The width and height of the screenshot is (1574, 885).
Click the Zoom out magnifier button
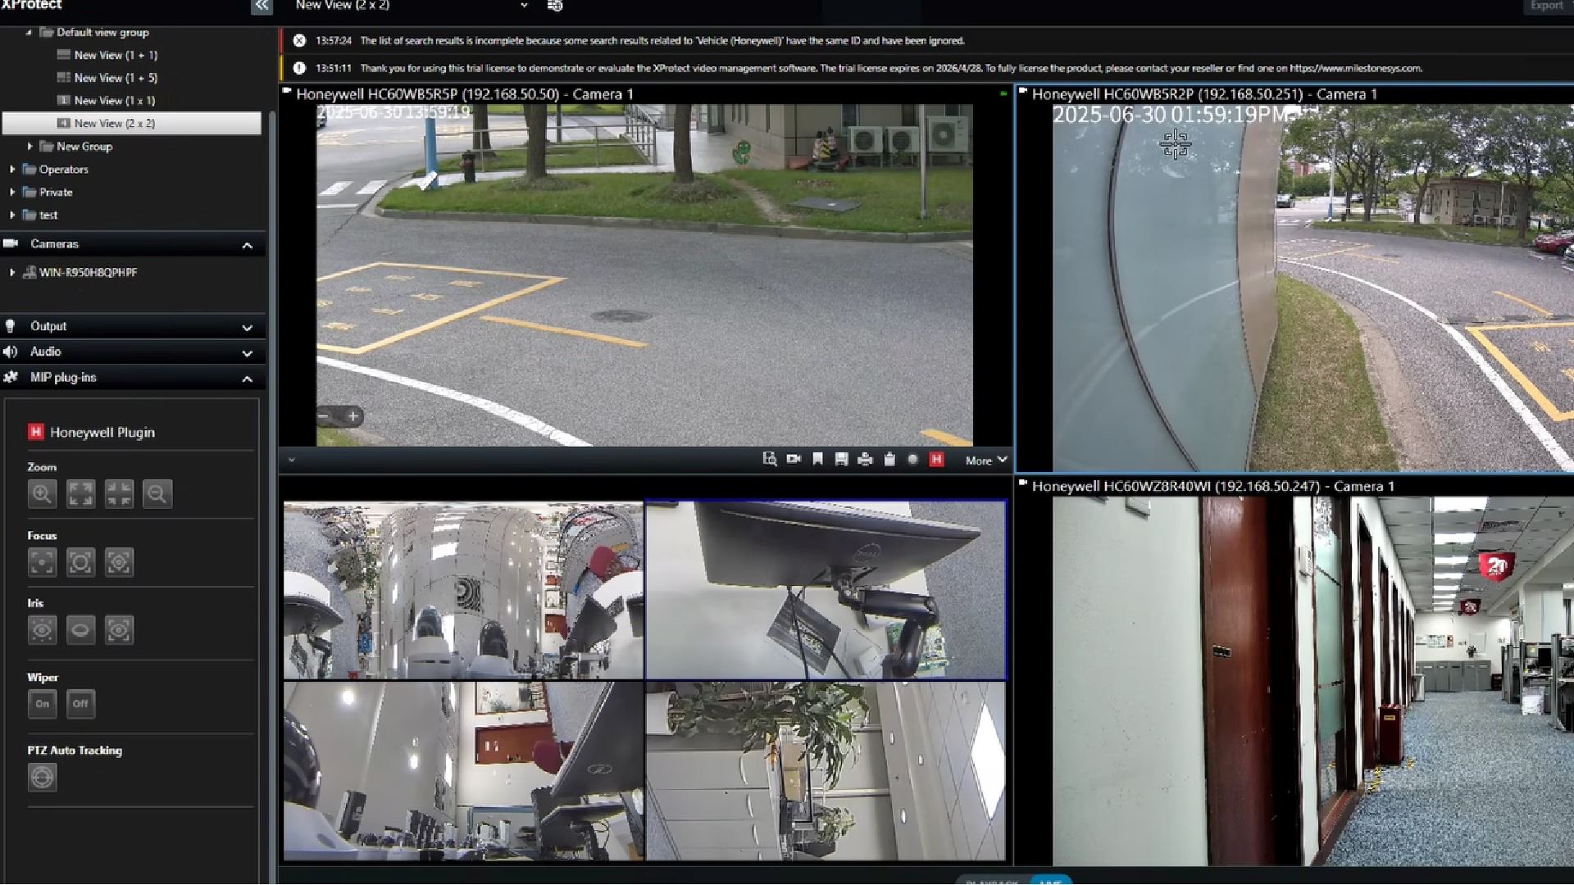coord(157,493)
